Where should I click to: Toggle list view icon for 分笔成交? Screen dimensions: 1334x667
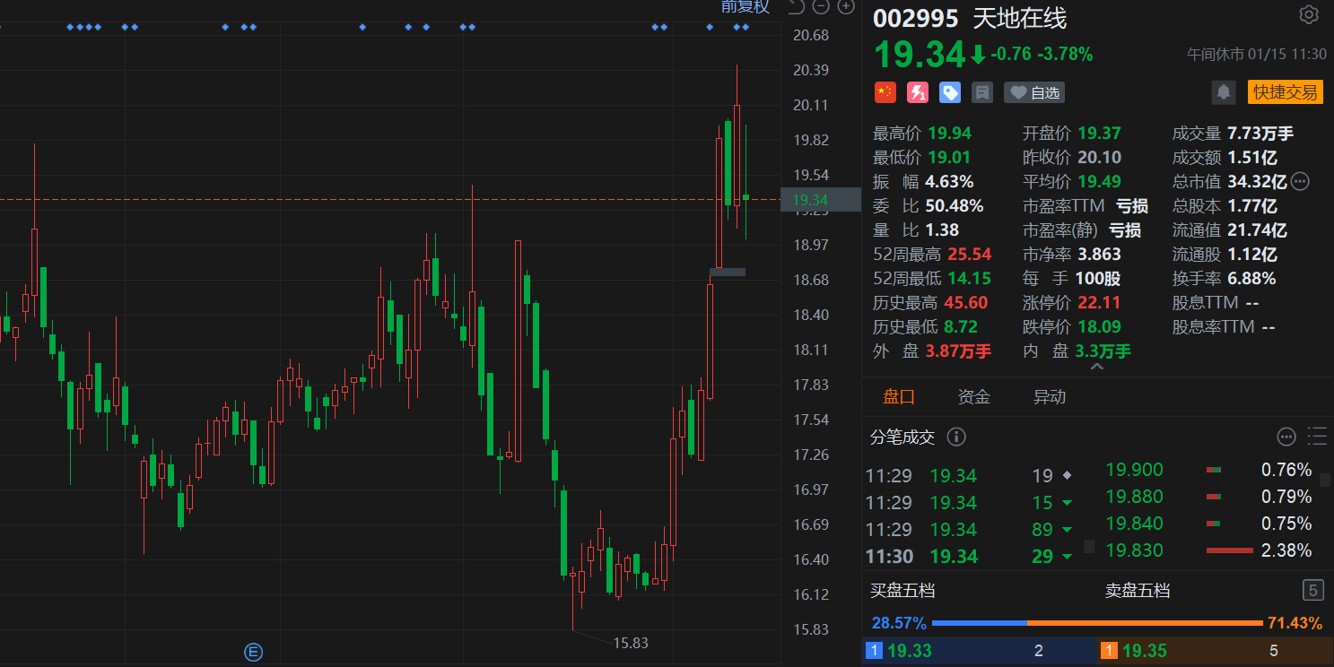[1317, 437]
